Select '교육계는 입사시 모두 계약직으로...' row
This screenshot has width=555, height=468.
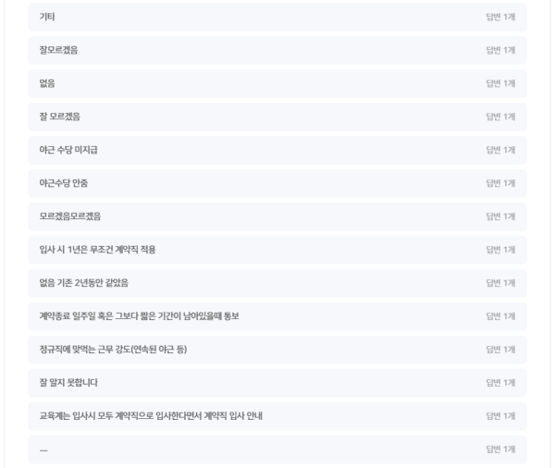pyautogui.click(x=277, y=416)
